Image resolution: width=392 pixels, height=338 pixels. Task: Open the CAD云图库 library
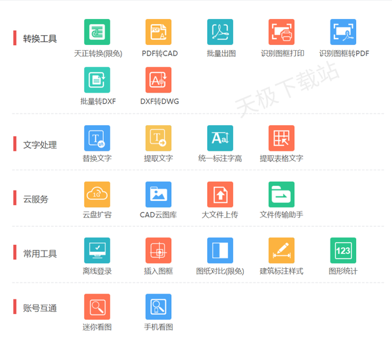click(158, 194)
